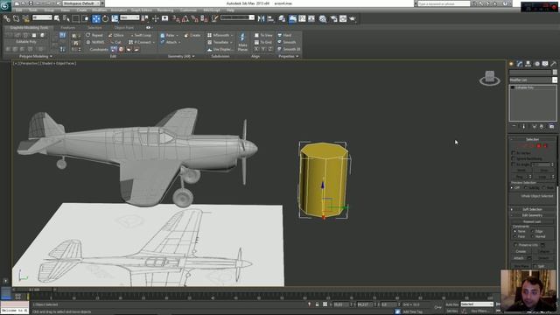The image size is (560, 315).
Task: Select constraint Face radio button
Action: click(x=515, y=236)
